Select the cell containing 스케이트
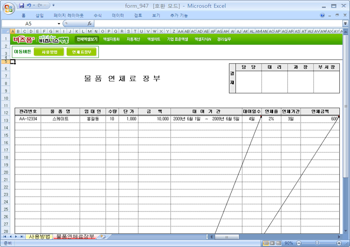This screenshot has height=247, width=350. (60, 119)
